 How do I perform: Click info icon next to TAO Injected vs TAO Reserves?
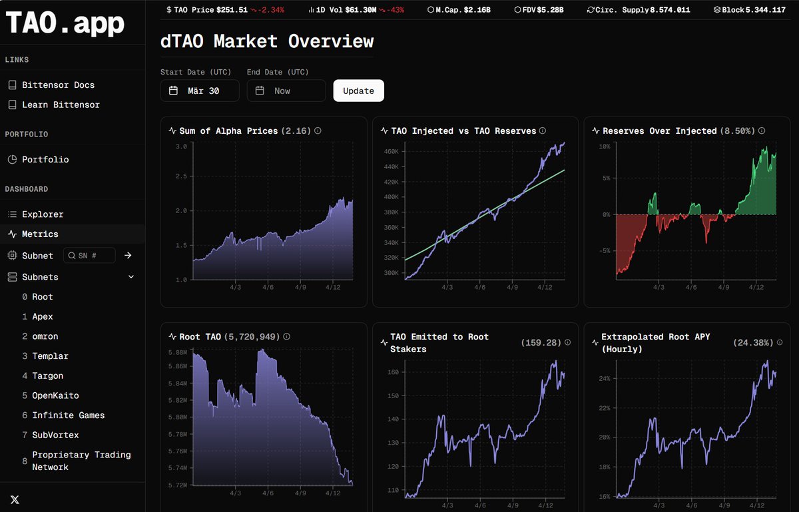(x=543, y=131)
